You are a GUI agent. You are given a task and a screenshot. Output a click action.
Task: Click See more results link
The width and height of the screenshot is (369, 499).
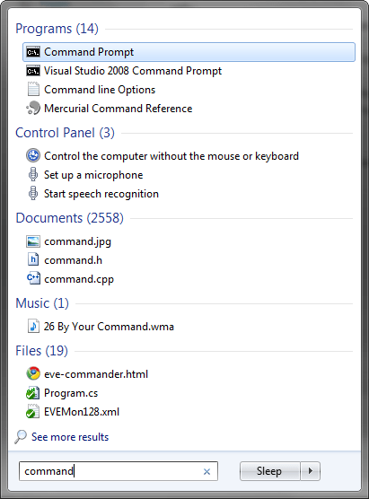(x=70, y=437)
